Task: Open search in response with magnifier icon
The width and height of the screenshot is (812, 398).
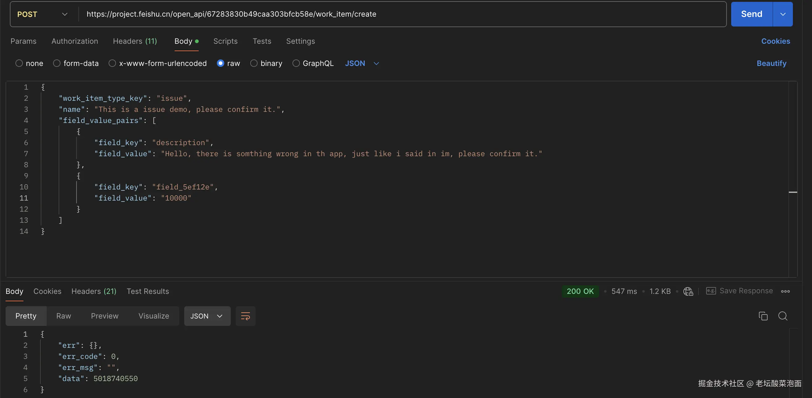Action: pyautogui.click(x=783, y=316)
